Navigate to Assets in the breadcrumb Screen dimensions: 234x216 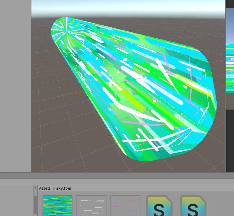pos(45,188)
